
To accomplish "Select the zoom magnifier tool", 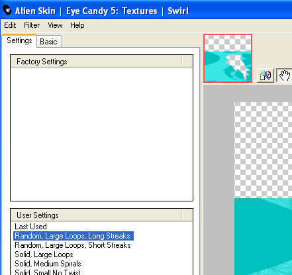I will click(x=266, y=76).
